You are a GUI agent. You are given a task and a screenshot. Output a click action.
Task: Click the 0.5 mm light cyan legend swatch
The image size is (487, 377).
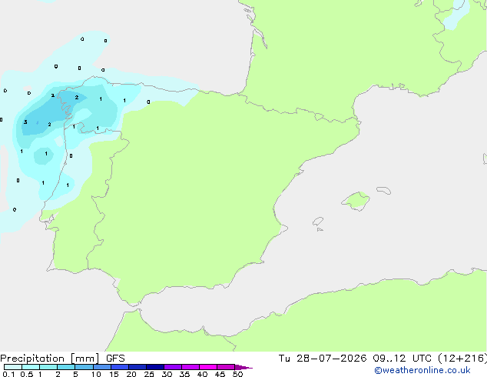[31, 367]
